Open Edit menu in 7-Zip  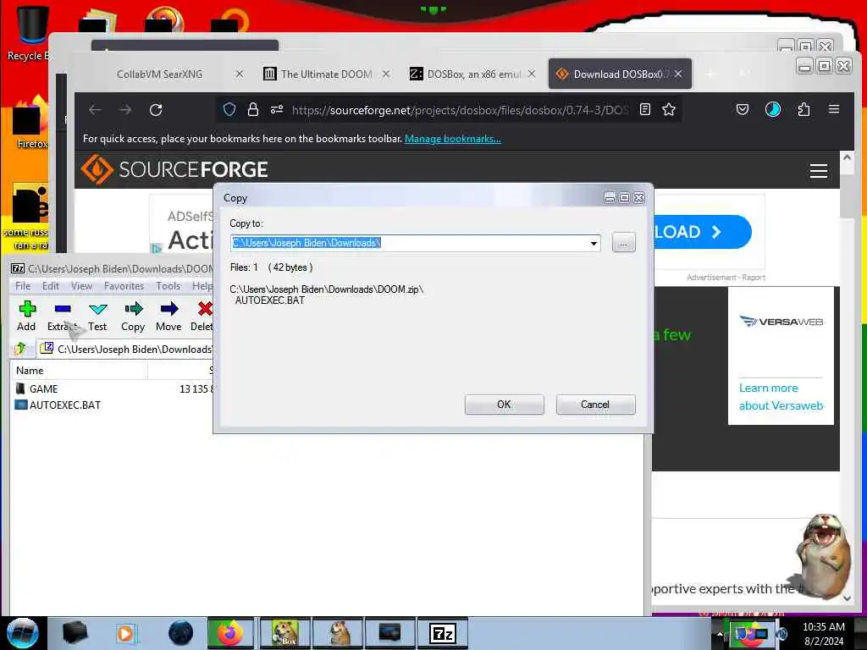pyautogui.click(x=50, y=286)
